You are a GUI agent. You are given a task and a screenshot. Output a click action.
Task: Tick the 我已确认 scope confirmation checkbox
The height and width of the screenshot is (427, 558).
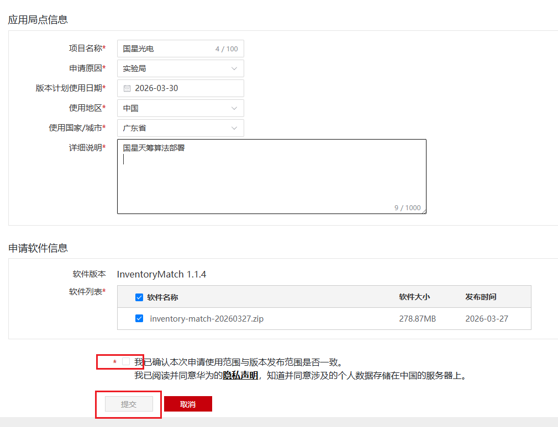tap(126, 362)
